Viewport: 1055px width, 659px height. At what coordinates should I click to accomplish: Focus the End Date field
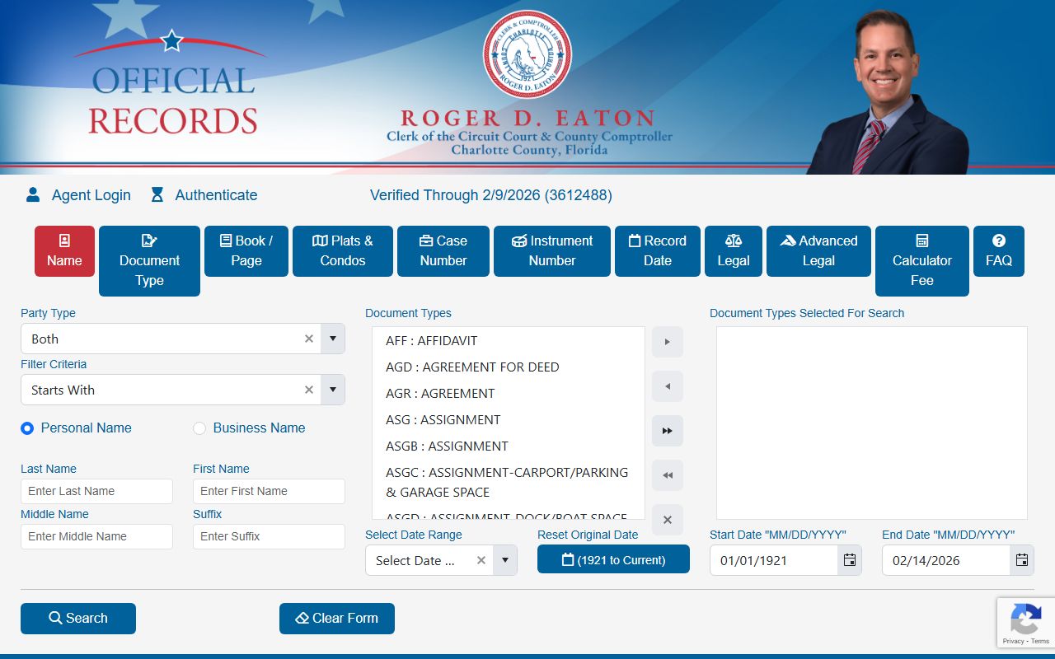[x=946, y=560]
